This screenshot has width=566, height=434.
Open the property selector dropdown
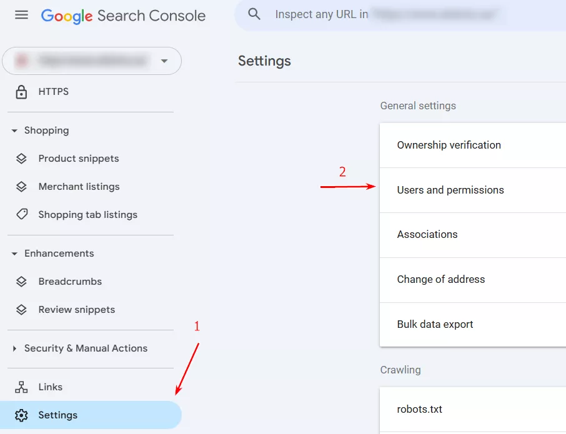(x=164, y=61)
